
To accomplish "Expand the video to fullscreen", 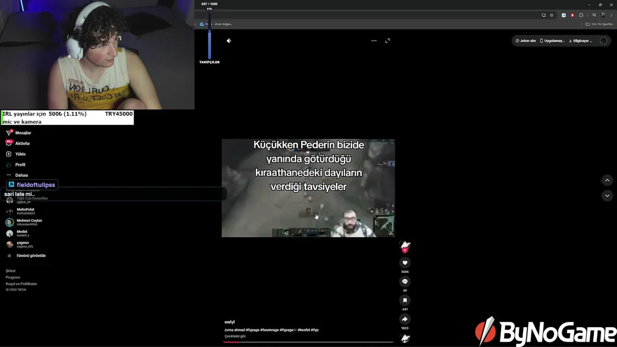I will (388, 41).
